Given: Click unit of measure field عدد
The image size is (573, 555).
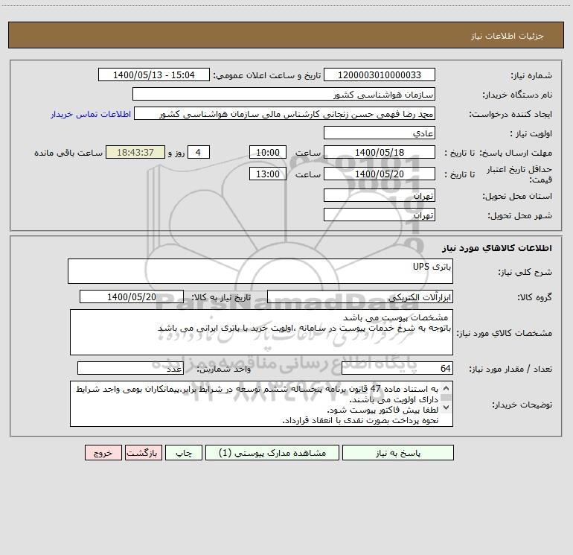Looking at the screenshot, I should click(x=130, y=368).
